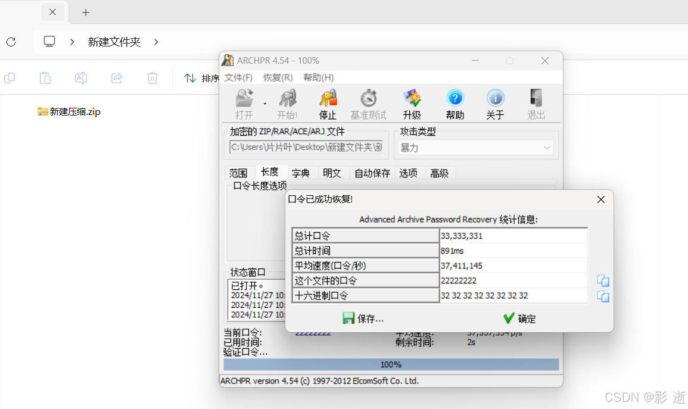
Task: Click the Explorer copy icon
Action: tap(10, 78)
